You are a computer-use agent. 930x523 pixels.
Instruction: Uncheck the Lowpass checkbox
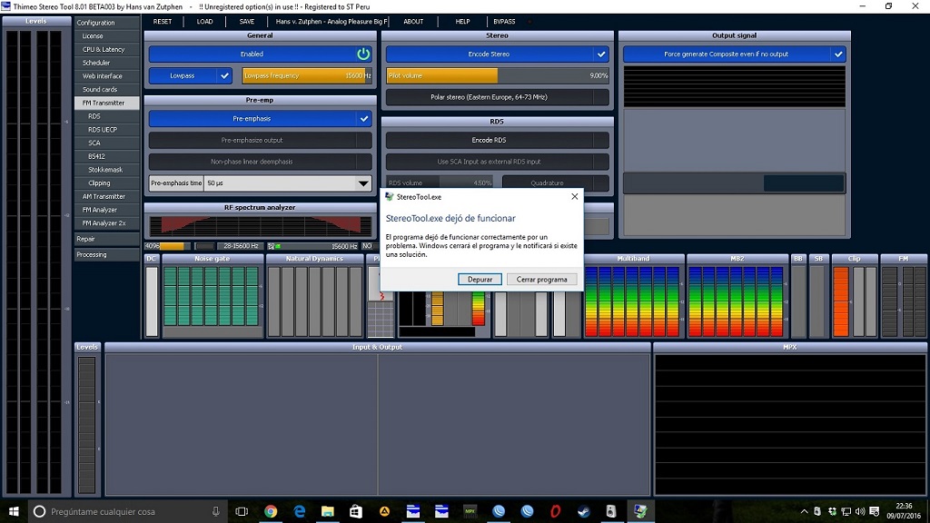tap(224, 75)
